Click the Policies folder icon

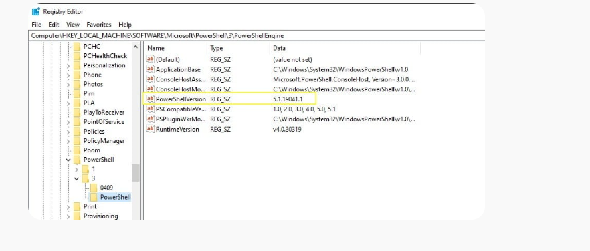click(x=77, y=131)
